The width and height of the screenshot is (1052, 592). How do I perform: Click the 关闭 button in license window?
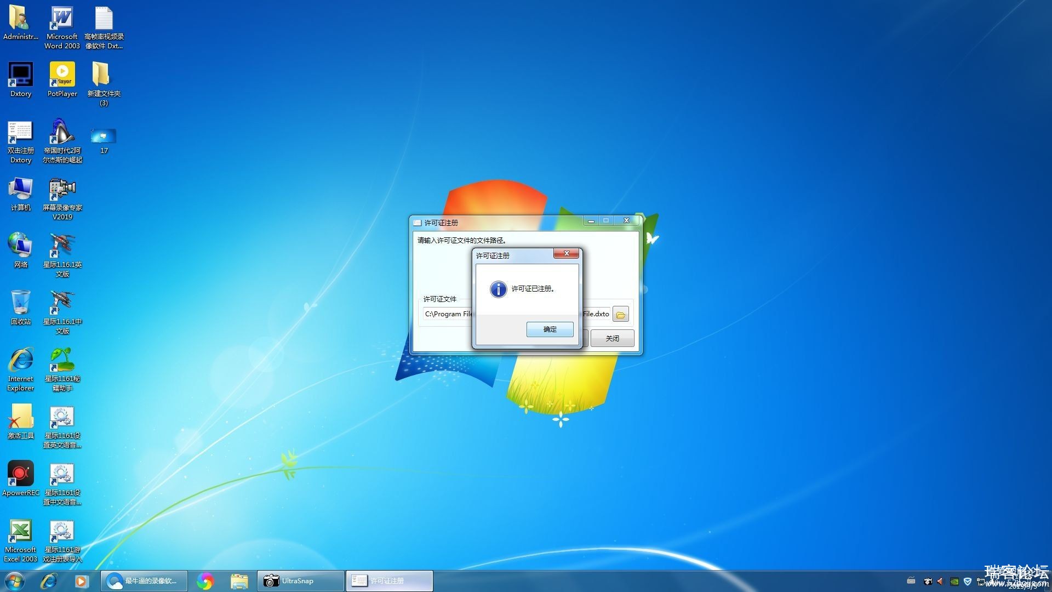pyautogui.click(x=612, y=339)
